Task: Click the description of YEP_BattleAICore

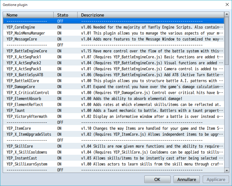Action: (x=152, y=81)
